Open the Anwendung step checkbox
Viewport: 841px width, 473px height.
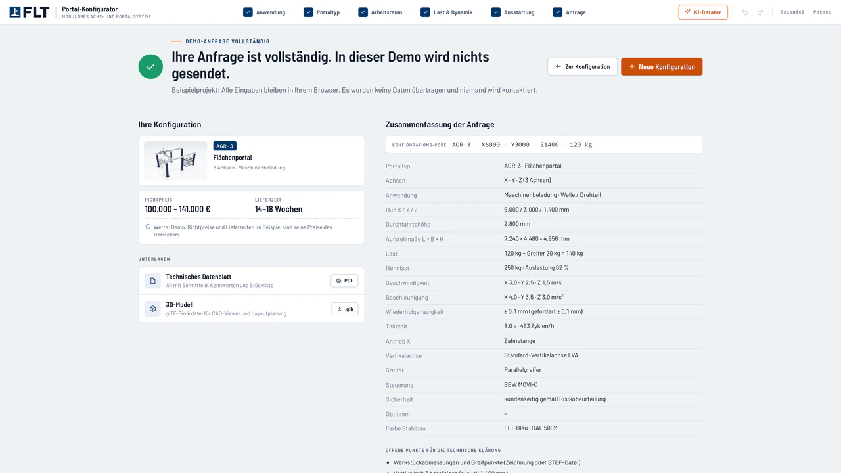(x=248, y=12)
